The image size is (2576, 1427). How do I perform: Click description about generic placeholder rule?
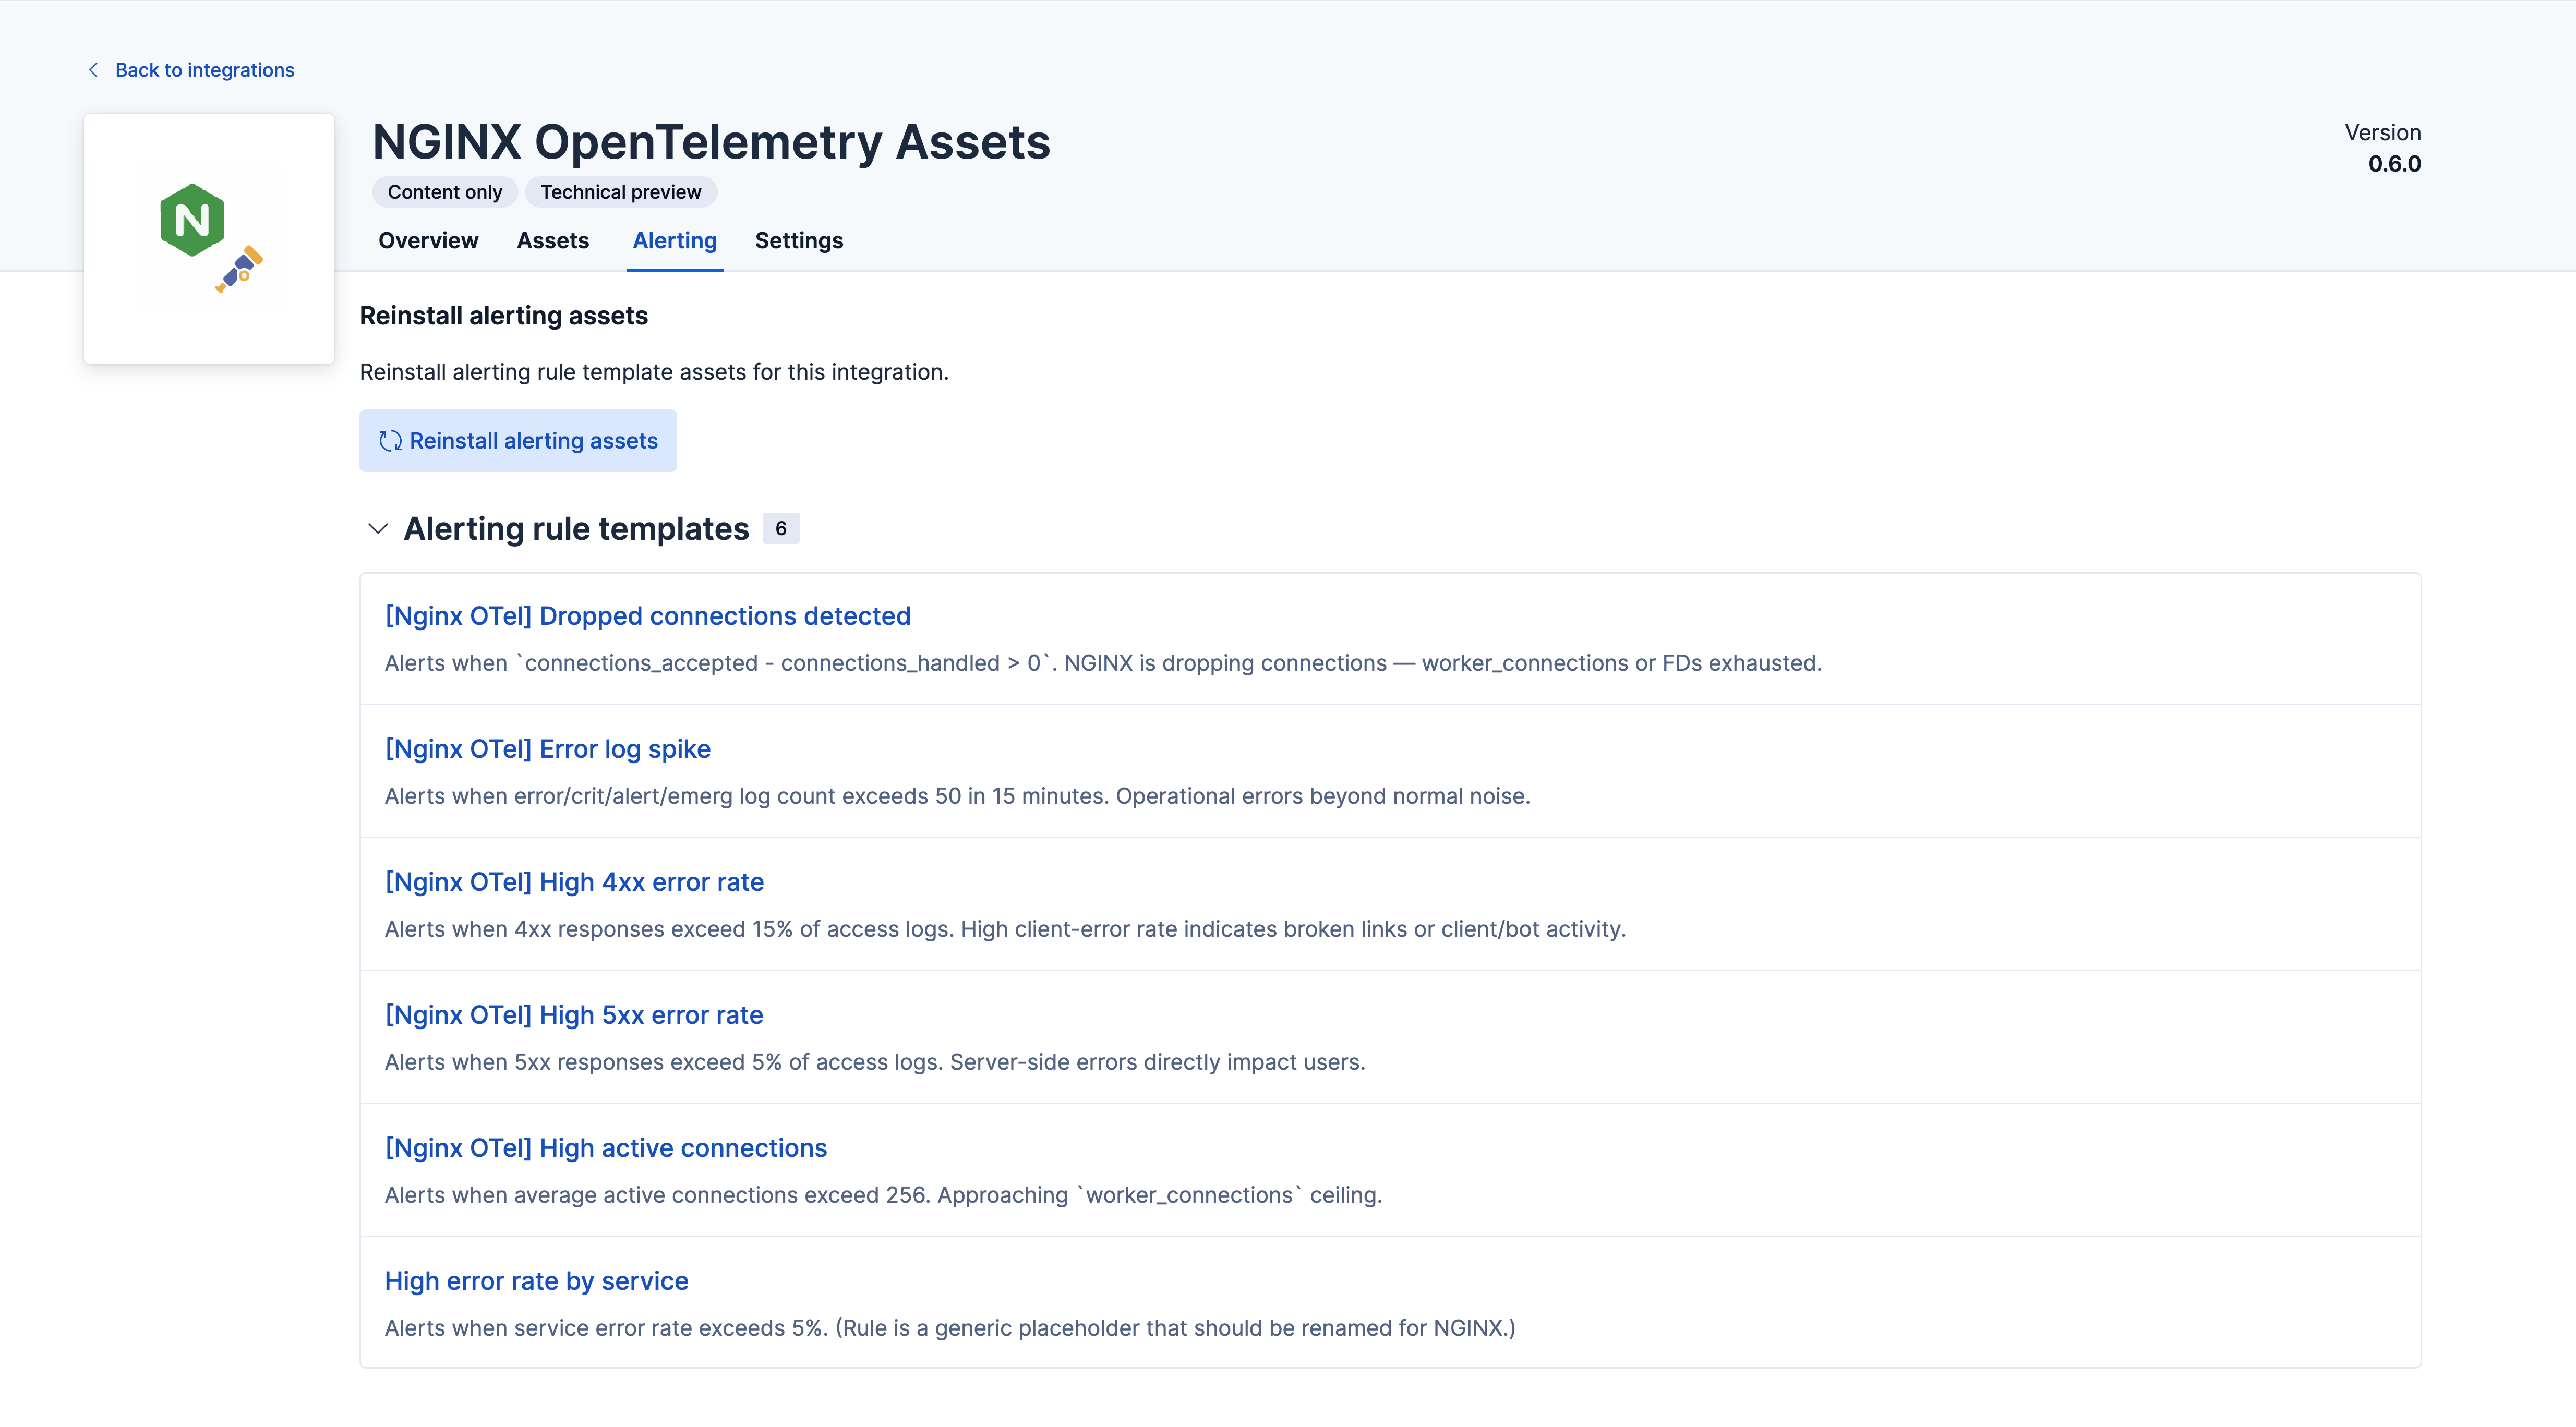coord(950,1328)
